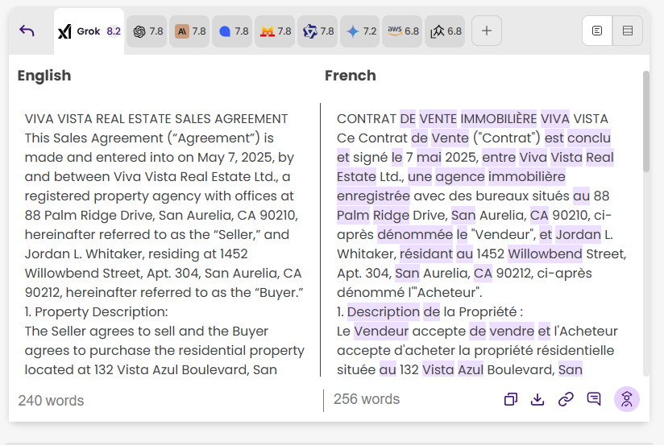664x445 pixels.
Task: Click the share link icon
Action: (x=566, y=399)
